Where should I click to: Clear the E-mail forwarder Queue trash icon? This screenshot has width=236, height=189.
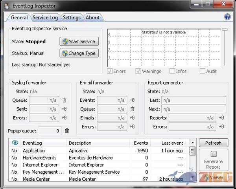coord(133,109)
